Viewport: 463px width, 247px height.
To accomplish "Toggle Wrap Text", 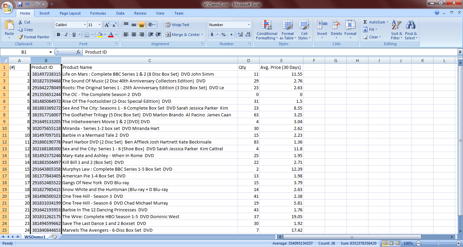I will pos(177,25).
